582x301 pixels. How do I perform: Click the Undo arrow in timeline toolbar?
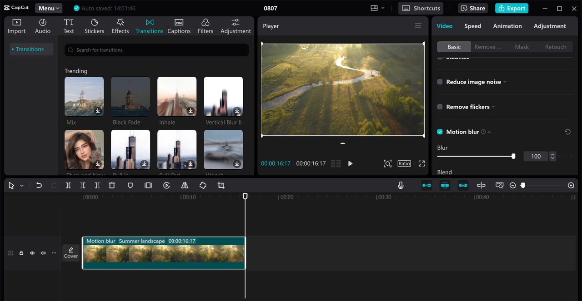click(x=39, y=185)
